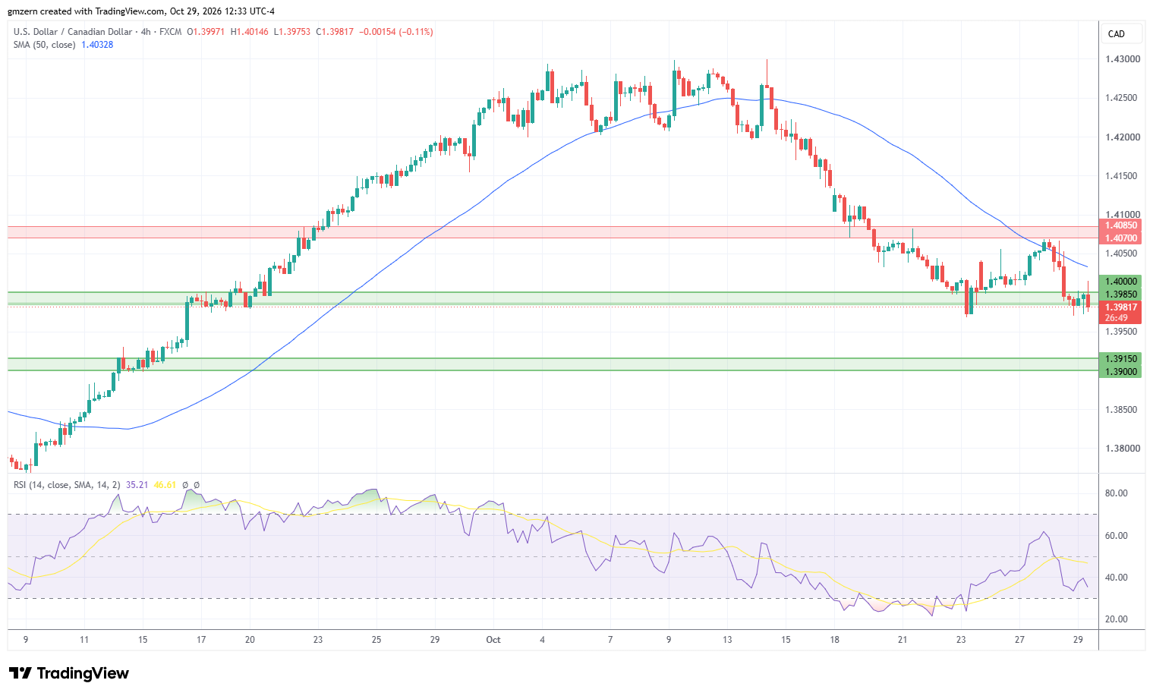Click the 1.40500 price axis label
The width and height of the screenshot is (1153, 696).
1122,254
